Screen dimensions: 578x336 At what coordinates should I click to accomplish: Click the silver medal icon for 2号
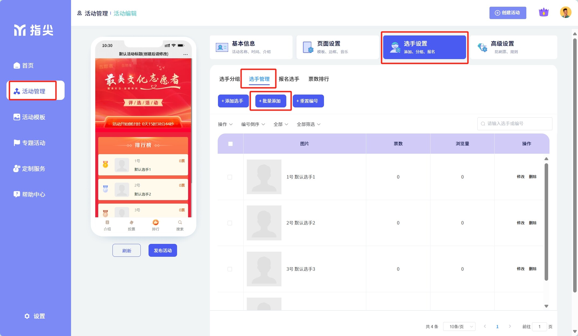tap(105, 189)
